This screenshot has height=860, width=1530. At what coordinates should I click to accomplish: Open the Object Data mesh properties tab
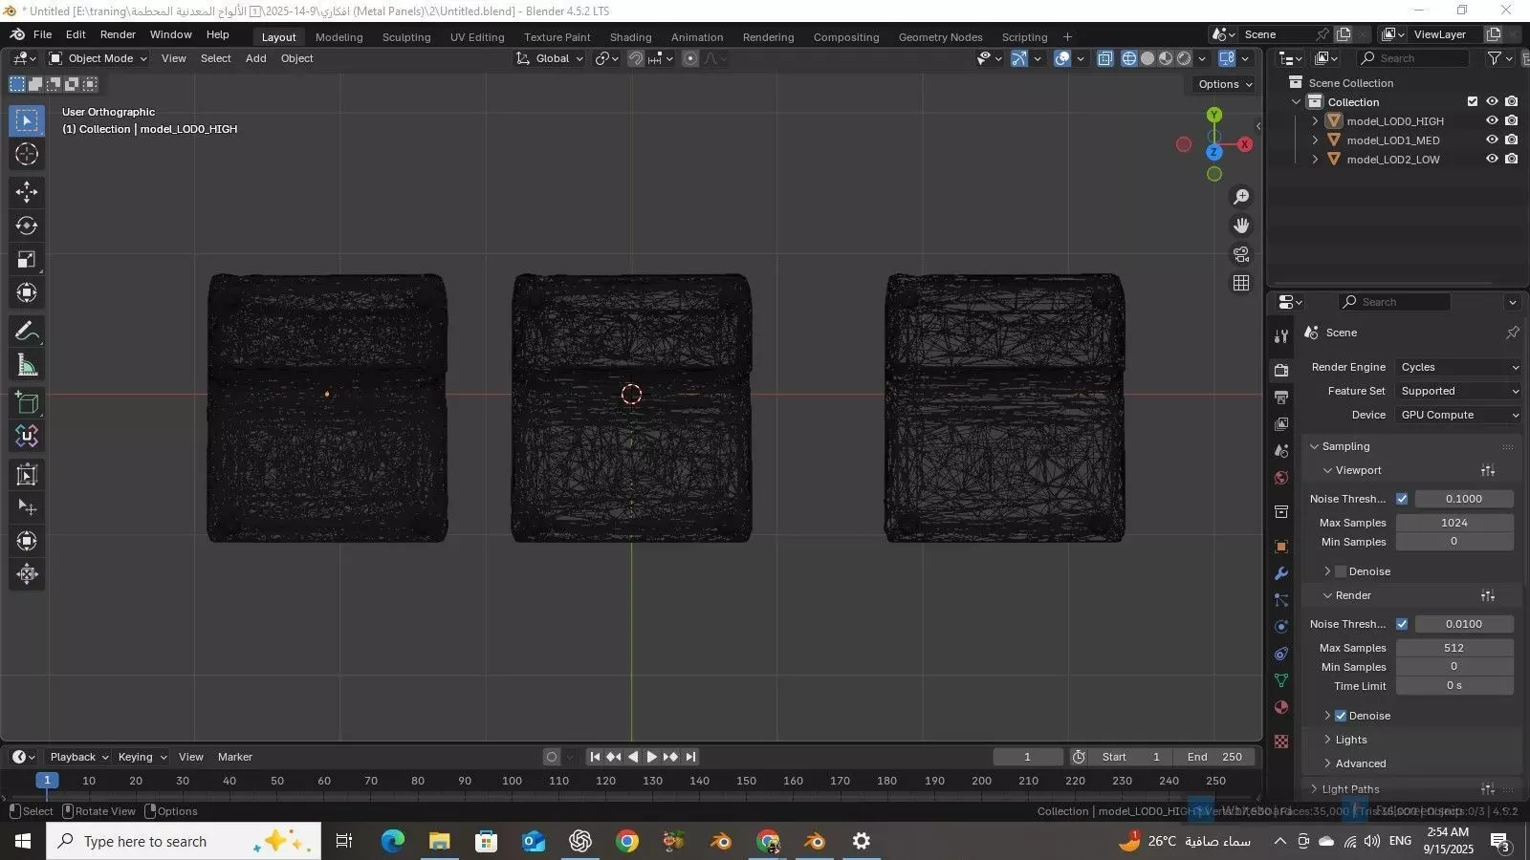coord(1281,680)
